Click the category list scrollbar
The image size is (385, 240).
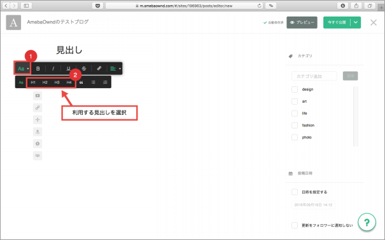pyautogui.click(x=356, y=116)
